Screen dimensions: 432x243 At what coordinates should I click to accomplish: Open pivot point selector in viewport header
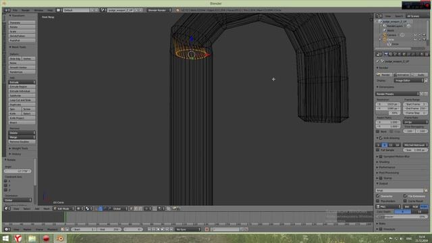(88, 209)
